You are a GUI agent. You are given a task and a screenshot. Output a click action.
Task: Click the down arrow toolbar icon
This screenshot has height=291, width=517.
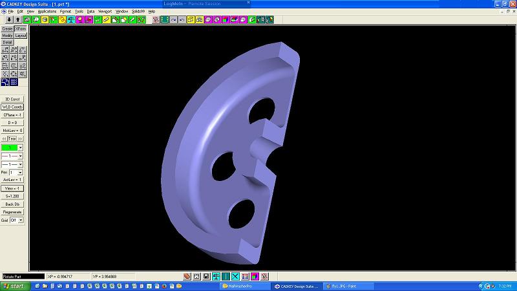pos(8,20)
